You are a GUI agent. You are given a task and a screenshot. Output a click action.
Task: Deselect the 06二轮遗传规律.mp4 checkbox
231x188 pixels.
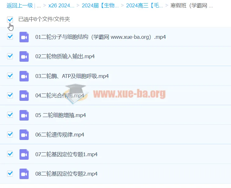[10, 134]
